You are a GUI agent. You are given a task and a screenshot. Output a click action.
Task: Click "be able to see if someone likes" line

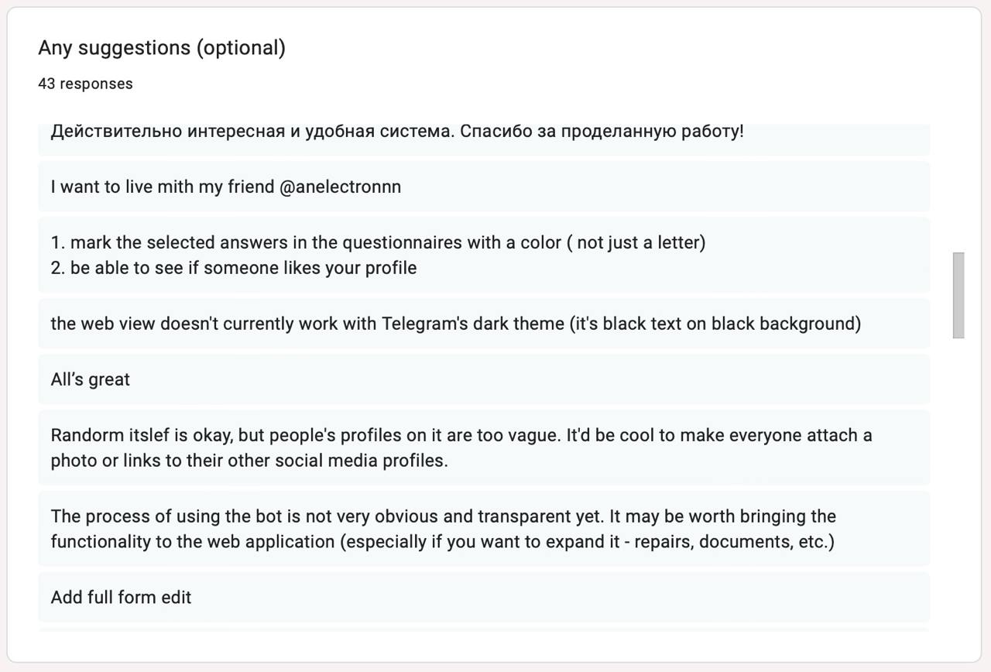coord(243,268)
